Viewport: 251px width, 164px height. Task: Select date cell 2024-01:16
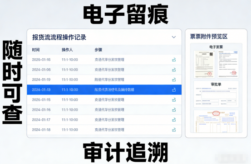[41, 110]
